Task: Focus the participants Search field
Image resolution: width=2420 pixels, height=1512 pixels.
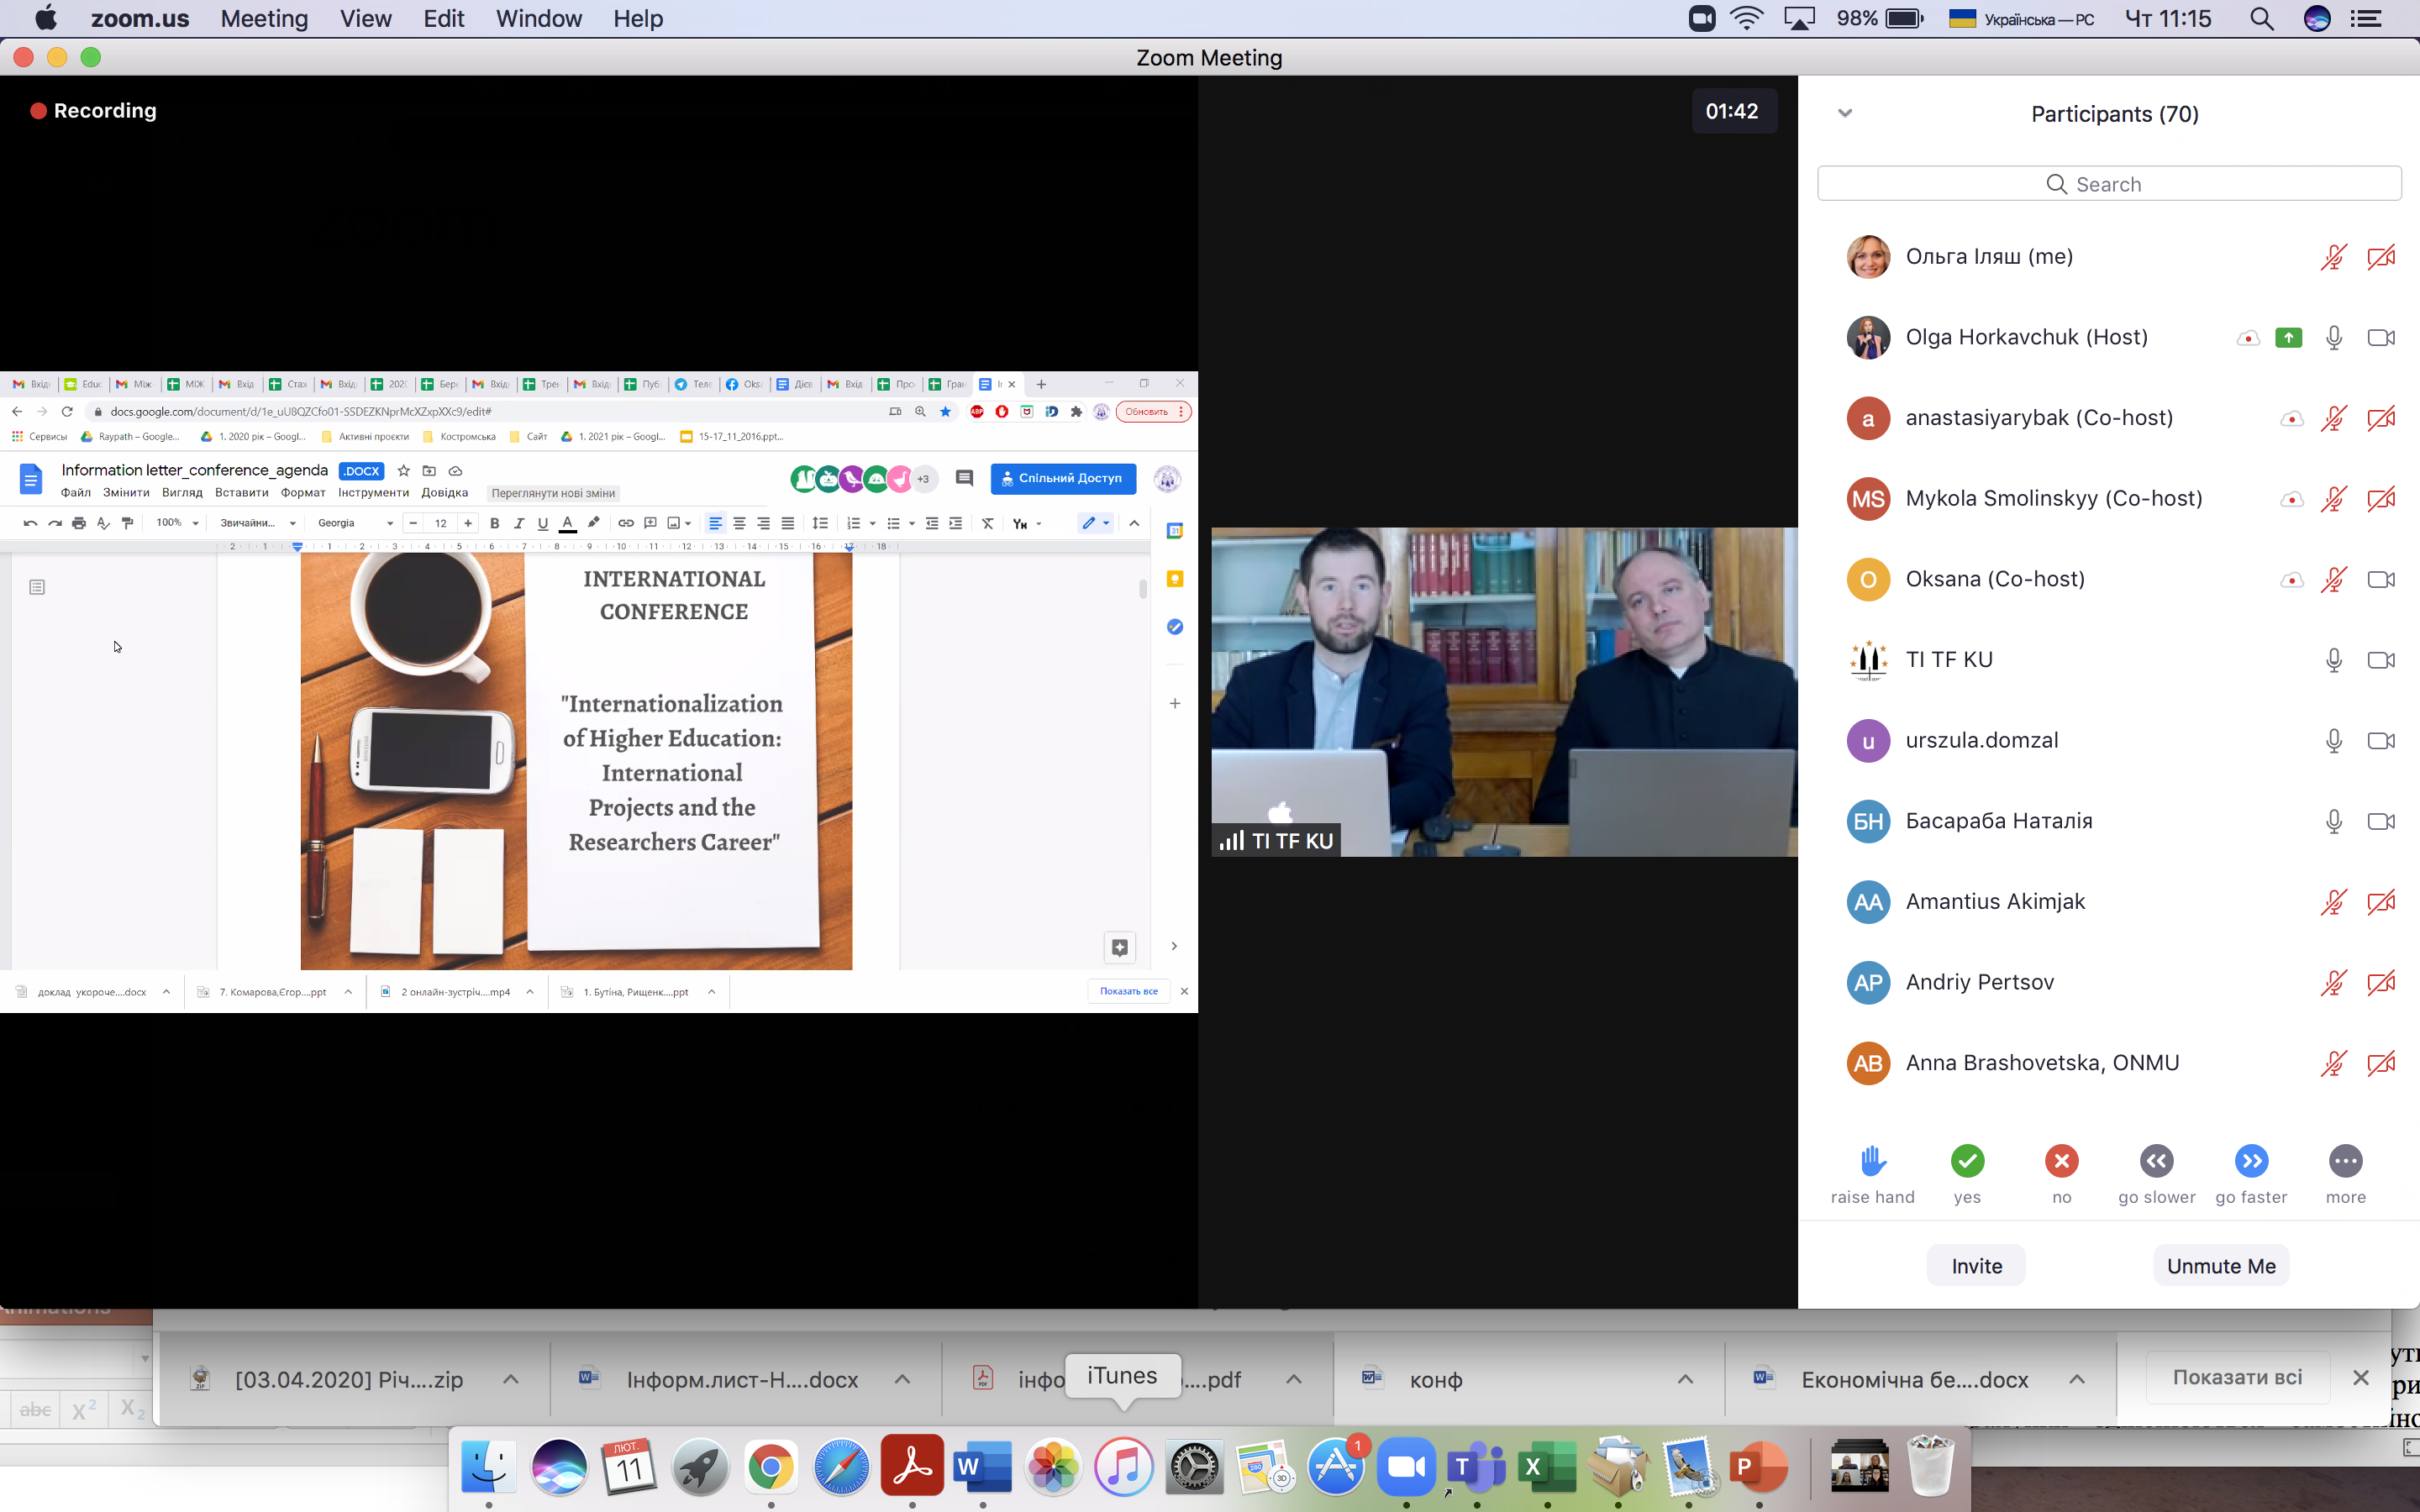Action: 2109,184
